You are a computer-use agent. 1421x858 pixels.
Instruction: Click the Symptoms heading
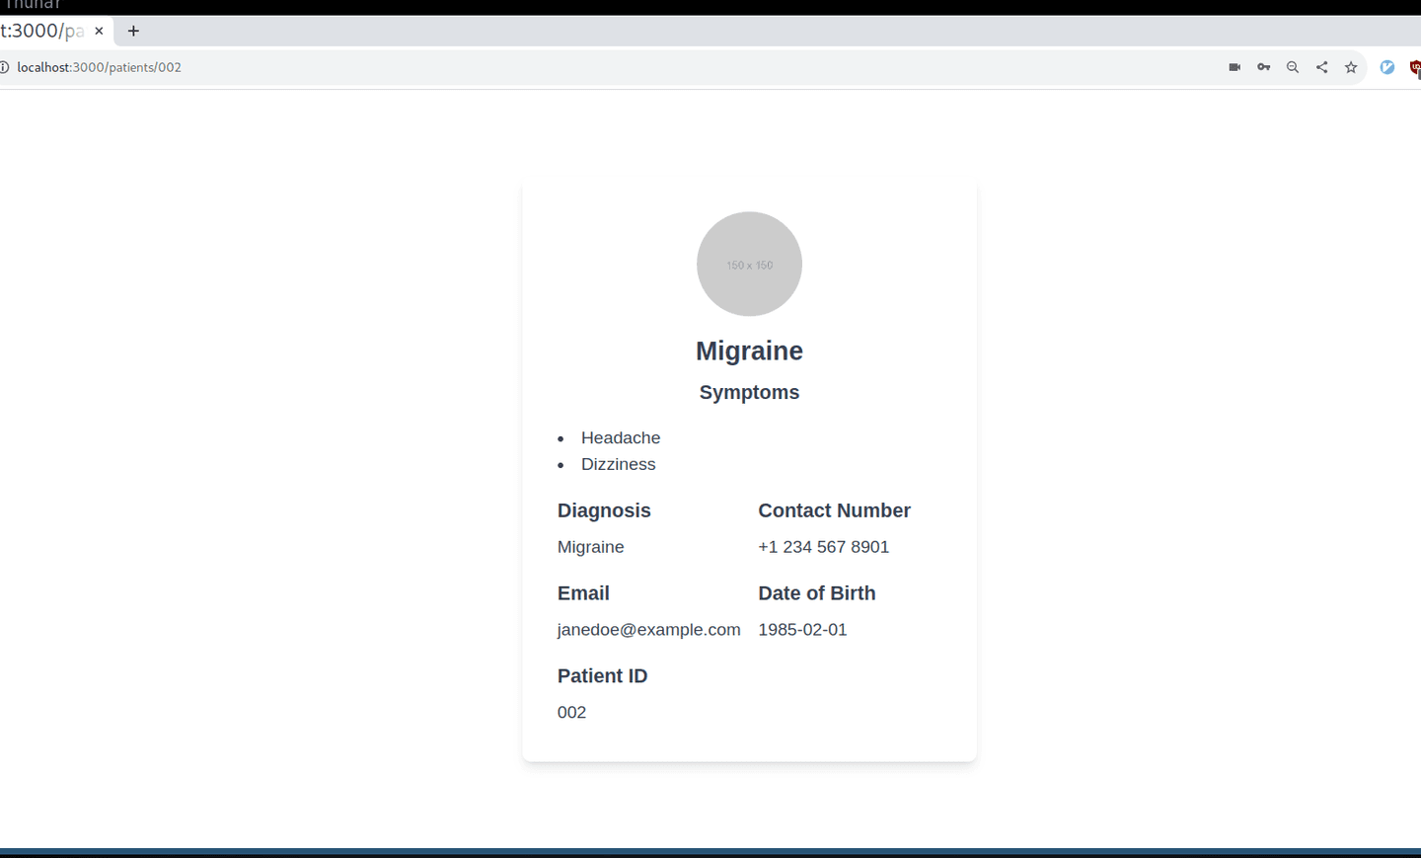coord(749,392)
